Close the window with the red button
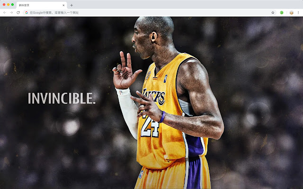 (4, 4)
